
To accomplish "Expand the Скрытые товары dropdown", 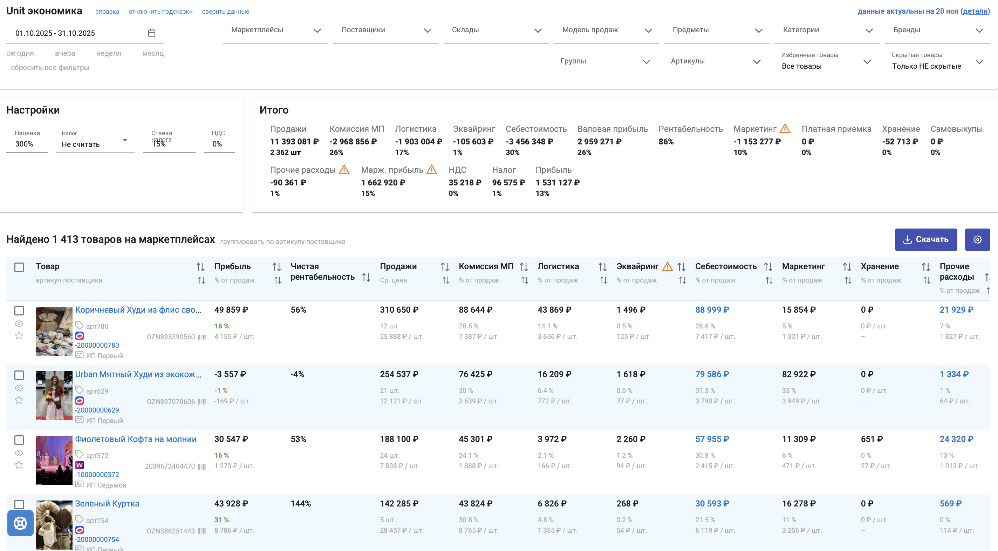I will [936, 62].
